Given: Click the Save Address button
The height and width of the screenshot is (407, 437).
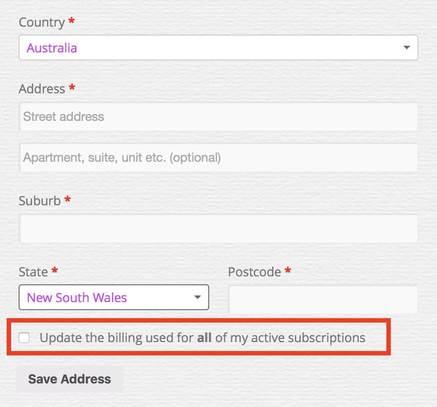Looking at the screenshot, I should tap(70, 379).
